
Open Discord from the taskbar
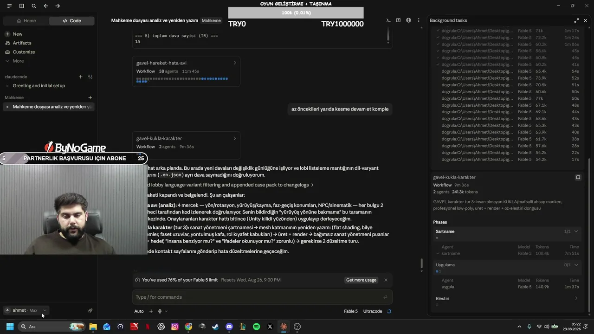[x=229, y=327]
